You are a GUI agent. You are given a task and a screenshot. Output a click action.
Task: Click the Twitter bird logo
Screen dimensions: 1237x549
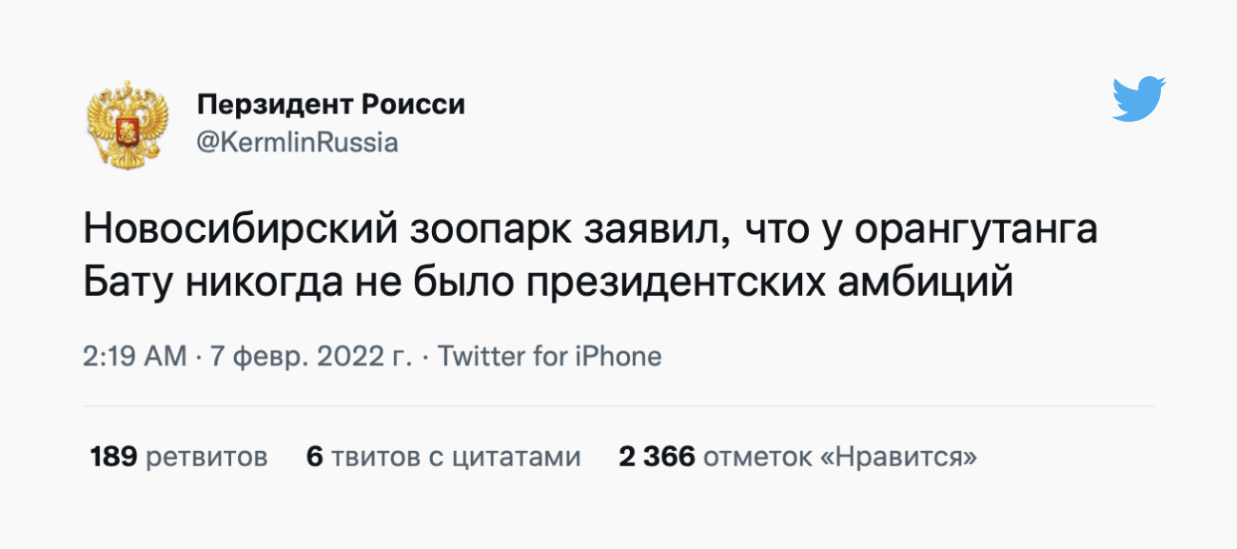(x=1139, y=99)
